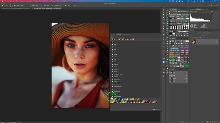220x123 pixels.
Task: Click the smoothing options gear icon
Action: point(66,5)
